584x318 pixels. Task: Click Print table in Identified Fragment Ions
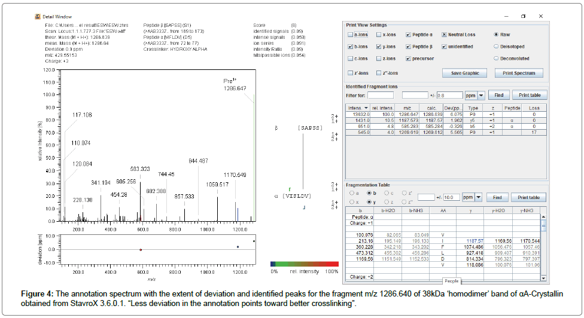(x=529, y=95)
